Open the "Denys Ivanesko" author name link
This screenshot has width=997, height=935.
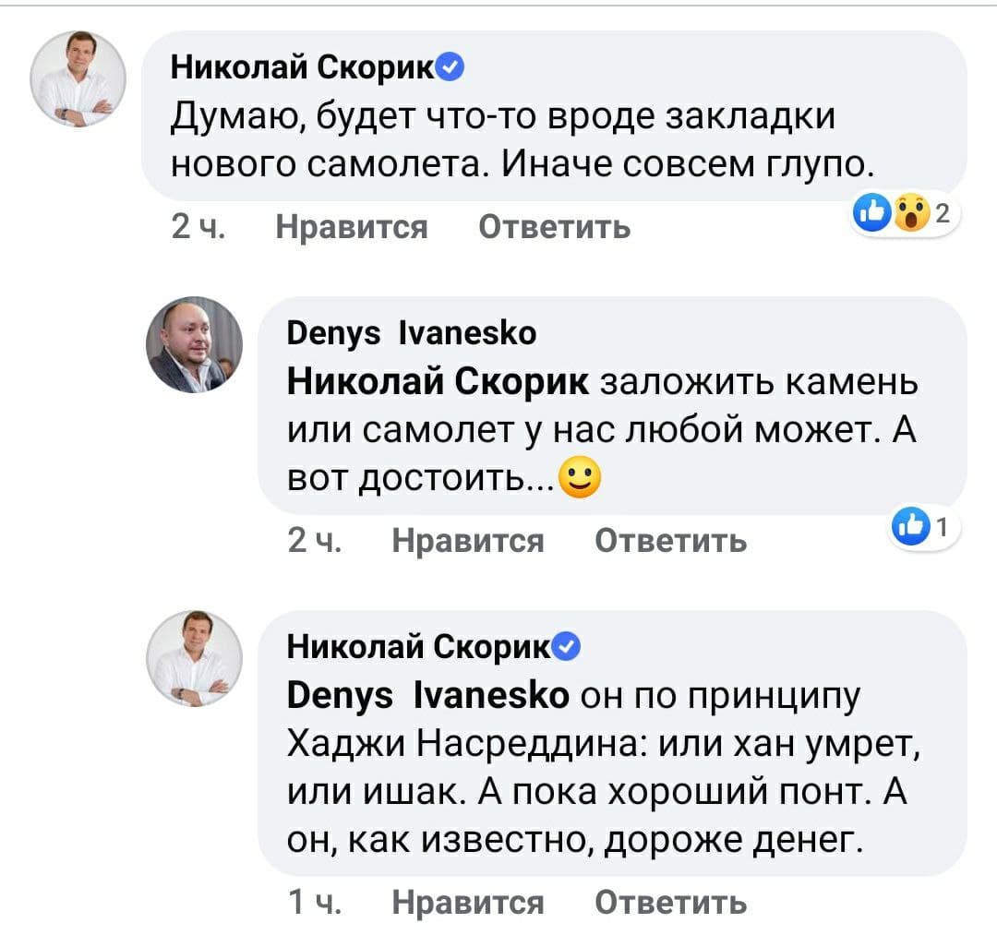[412, 332]
